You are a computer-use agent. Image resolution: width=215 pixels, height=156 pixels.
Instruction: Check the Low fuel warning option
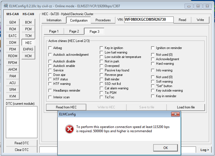[102, 52]
